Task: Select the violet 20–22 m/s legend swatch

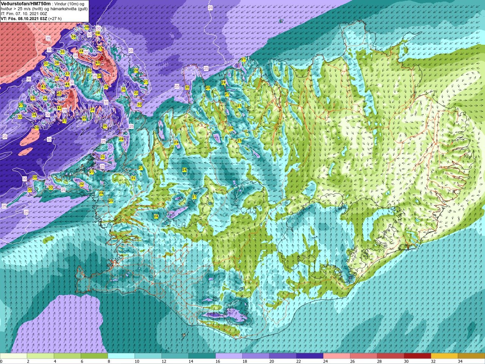Action: pos(283,356)
